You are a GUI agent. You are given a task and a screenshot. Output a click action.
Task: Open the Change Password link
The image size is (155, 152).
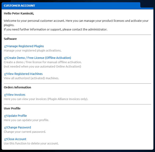coord(19,127)
